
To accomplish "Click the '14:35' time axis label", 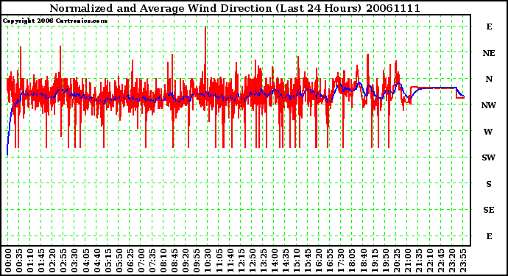I will pos(286,261).
